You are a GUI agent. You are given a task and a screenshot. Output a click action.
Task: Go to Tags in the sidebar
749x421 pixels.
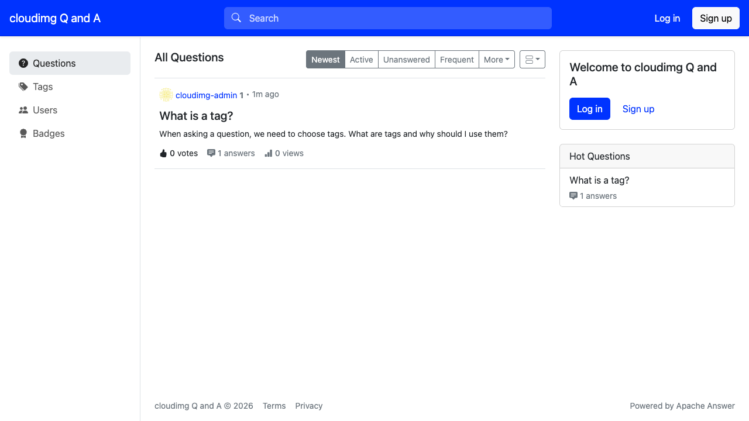click(x=70, y=87)
